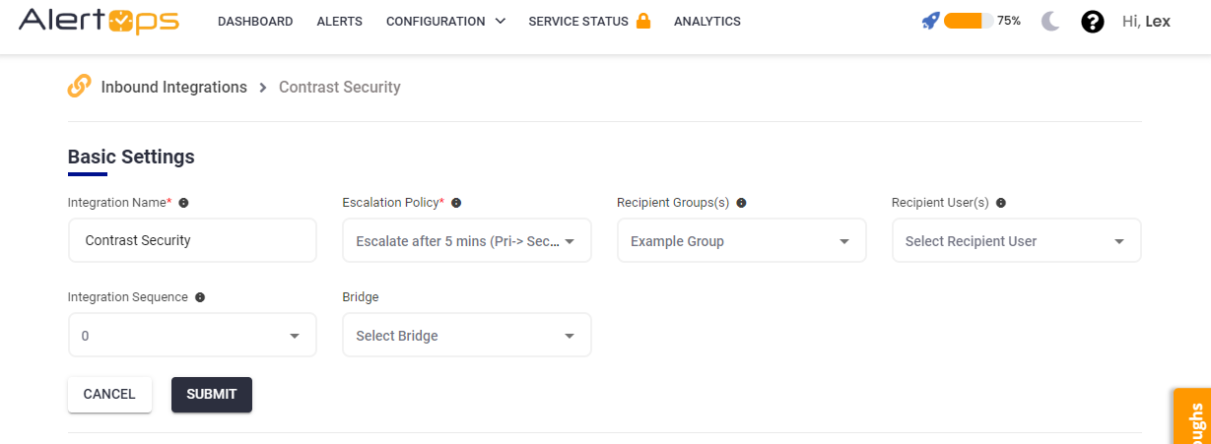1211x444 pixels.
Task: Open the Recipient Groups dropdown
Action: tap(741, 241)
